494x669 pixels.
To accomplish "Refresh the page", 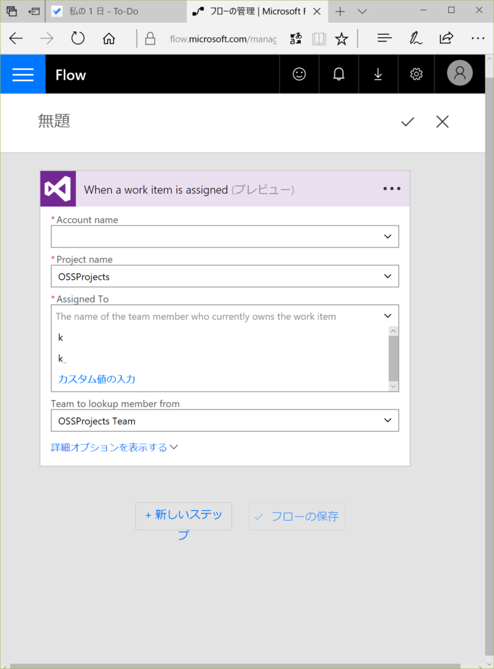I will tap(78, 39).
